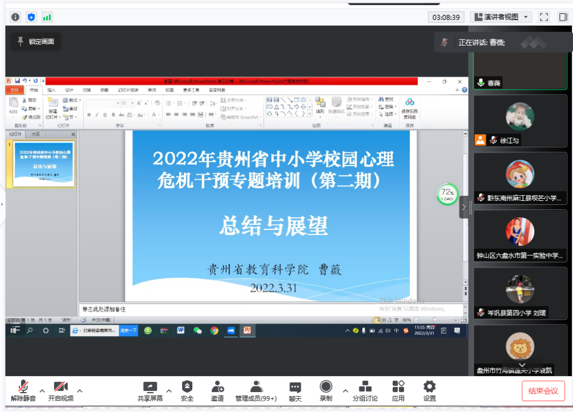Open the Chat (聊天) panel
The width and height of the screenshot is (573, 412).
click(x=295, y=391)
